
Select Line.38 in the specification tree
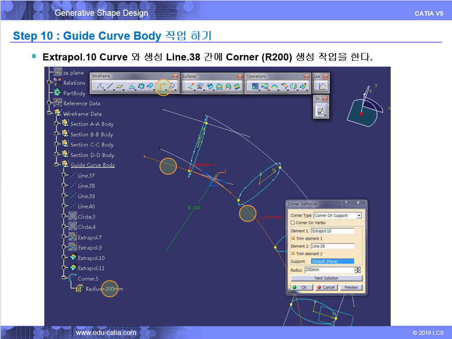(x=86, y=186)
